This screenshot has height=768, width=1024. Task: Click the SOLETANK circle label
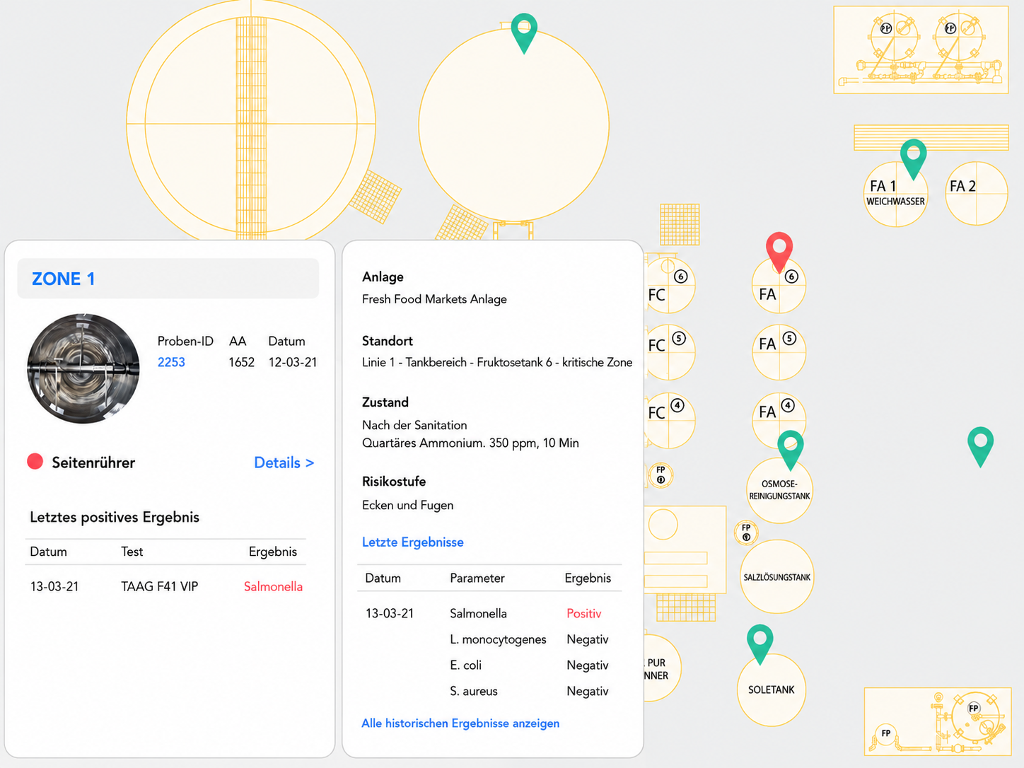point(772,690)
